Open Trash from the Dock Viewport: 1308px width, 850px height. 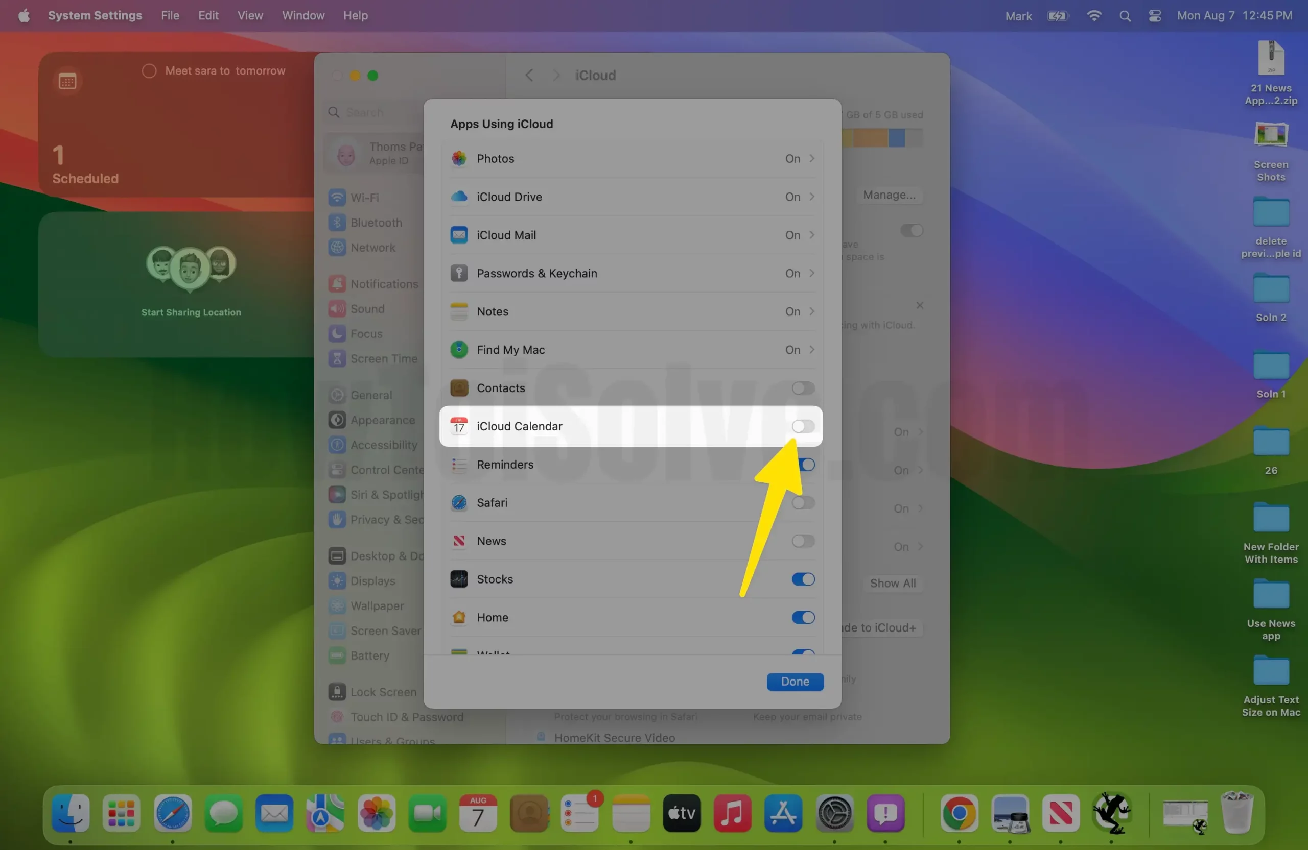pos(1237,814)
